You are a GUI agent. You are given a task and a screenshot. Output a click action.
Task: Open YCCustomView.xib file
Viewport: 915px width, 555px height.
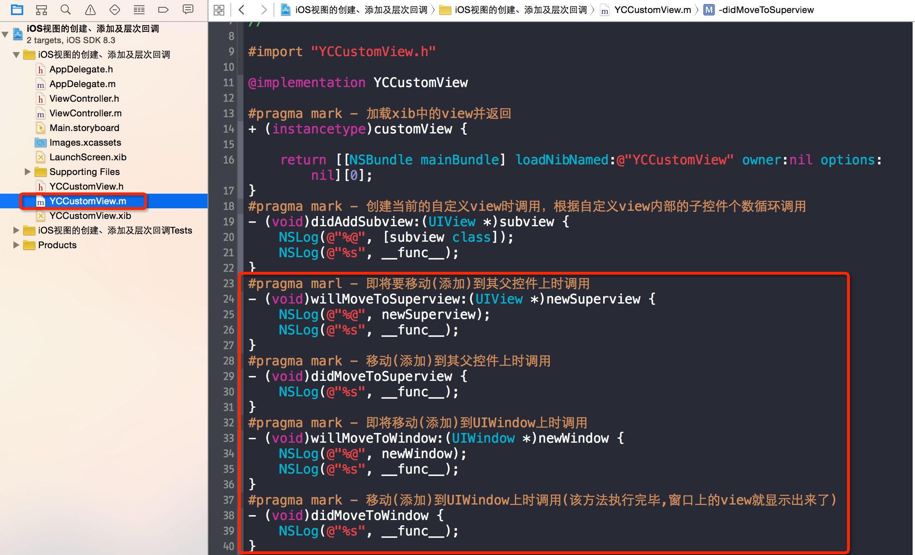[90, 216]
